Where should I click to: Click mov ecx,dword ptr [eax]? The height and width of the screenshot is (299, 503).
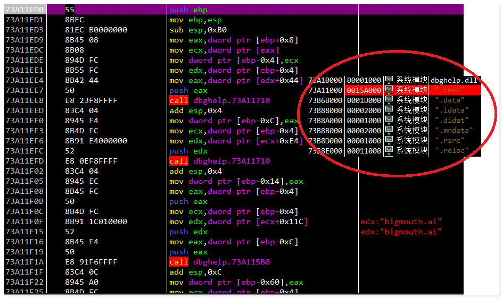(224, 50)
